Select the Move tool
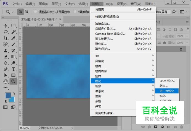Viewport: 191px width, 131px height. pyautogui.click(x=5, y=26)
